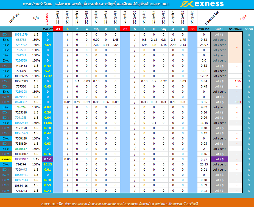Click the 26/4/2020 date column header
The height and width of the screenshot is (207, 254).
click(x=192, y=18)
